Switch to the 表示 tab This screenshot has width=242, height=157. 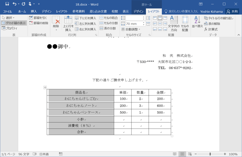click(x=126, y=11)
